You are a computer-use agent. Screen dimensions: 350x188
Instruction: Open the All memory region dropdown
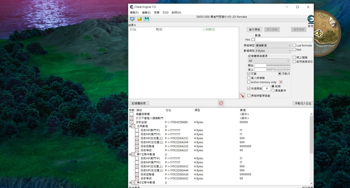[269, 61]
